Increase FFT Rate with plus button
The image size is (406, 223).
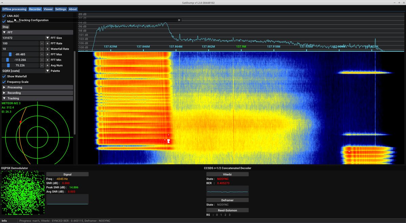tap(47, 44)
